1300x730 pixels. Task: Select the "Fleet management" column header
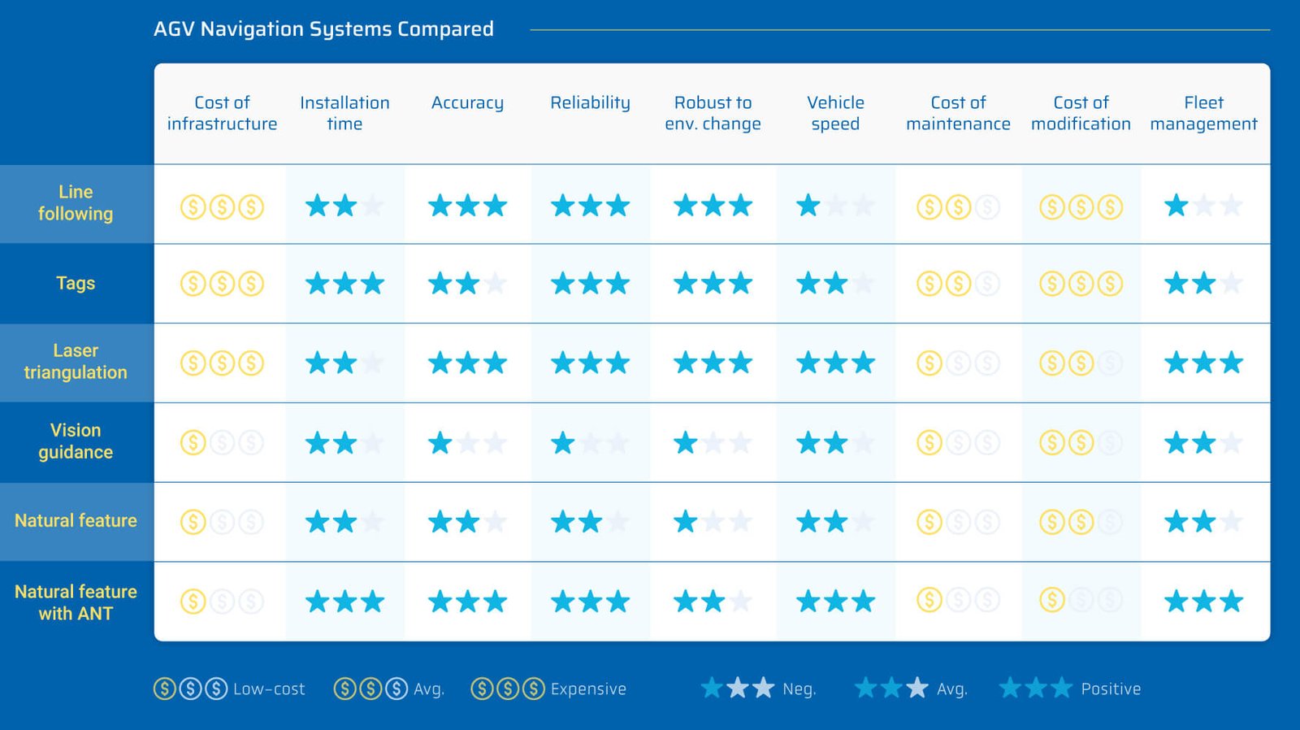point(1203,113)
